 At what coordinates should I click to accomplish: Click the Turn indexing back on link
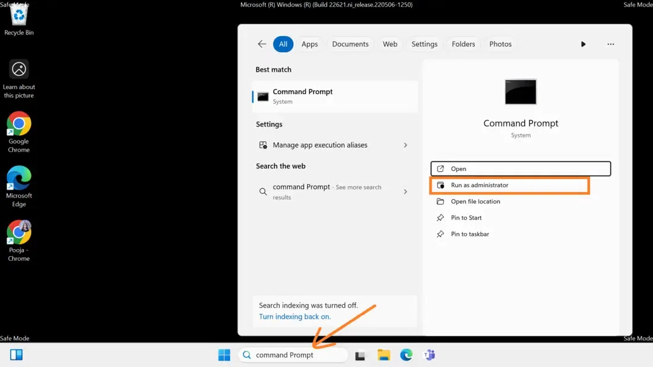[x=295, y=317]
